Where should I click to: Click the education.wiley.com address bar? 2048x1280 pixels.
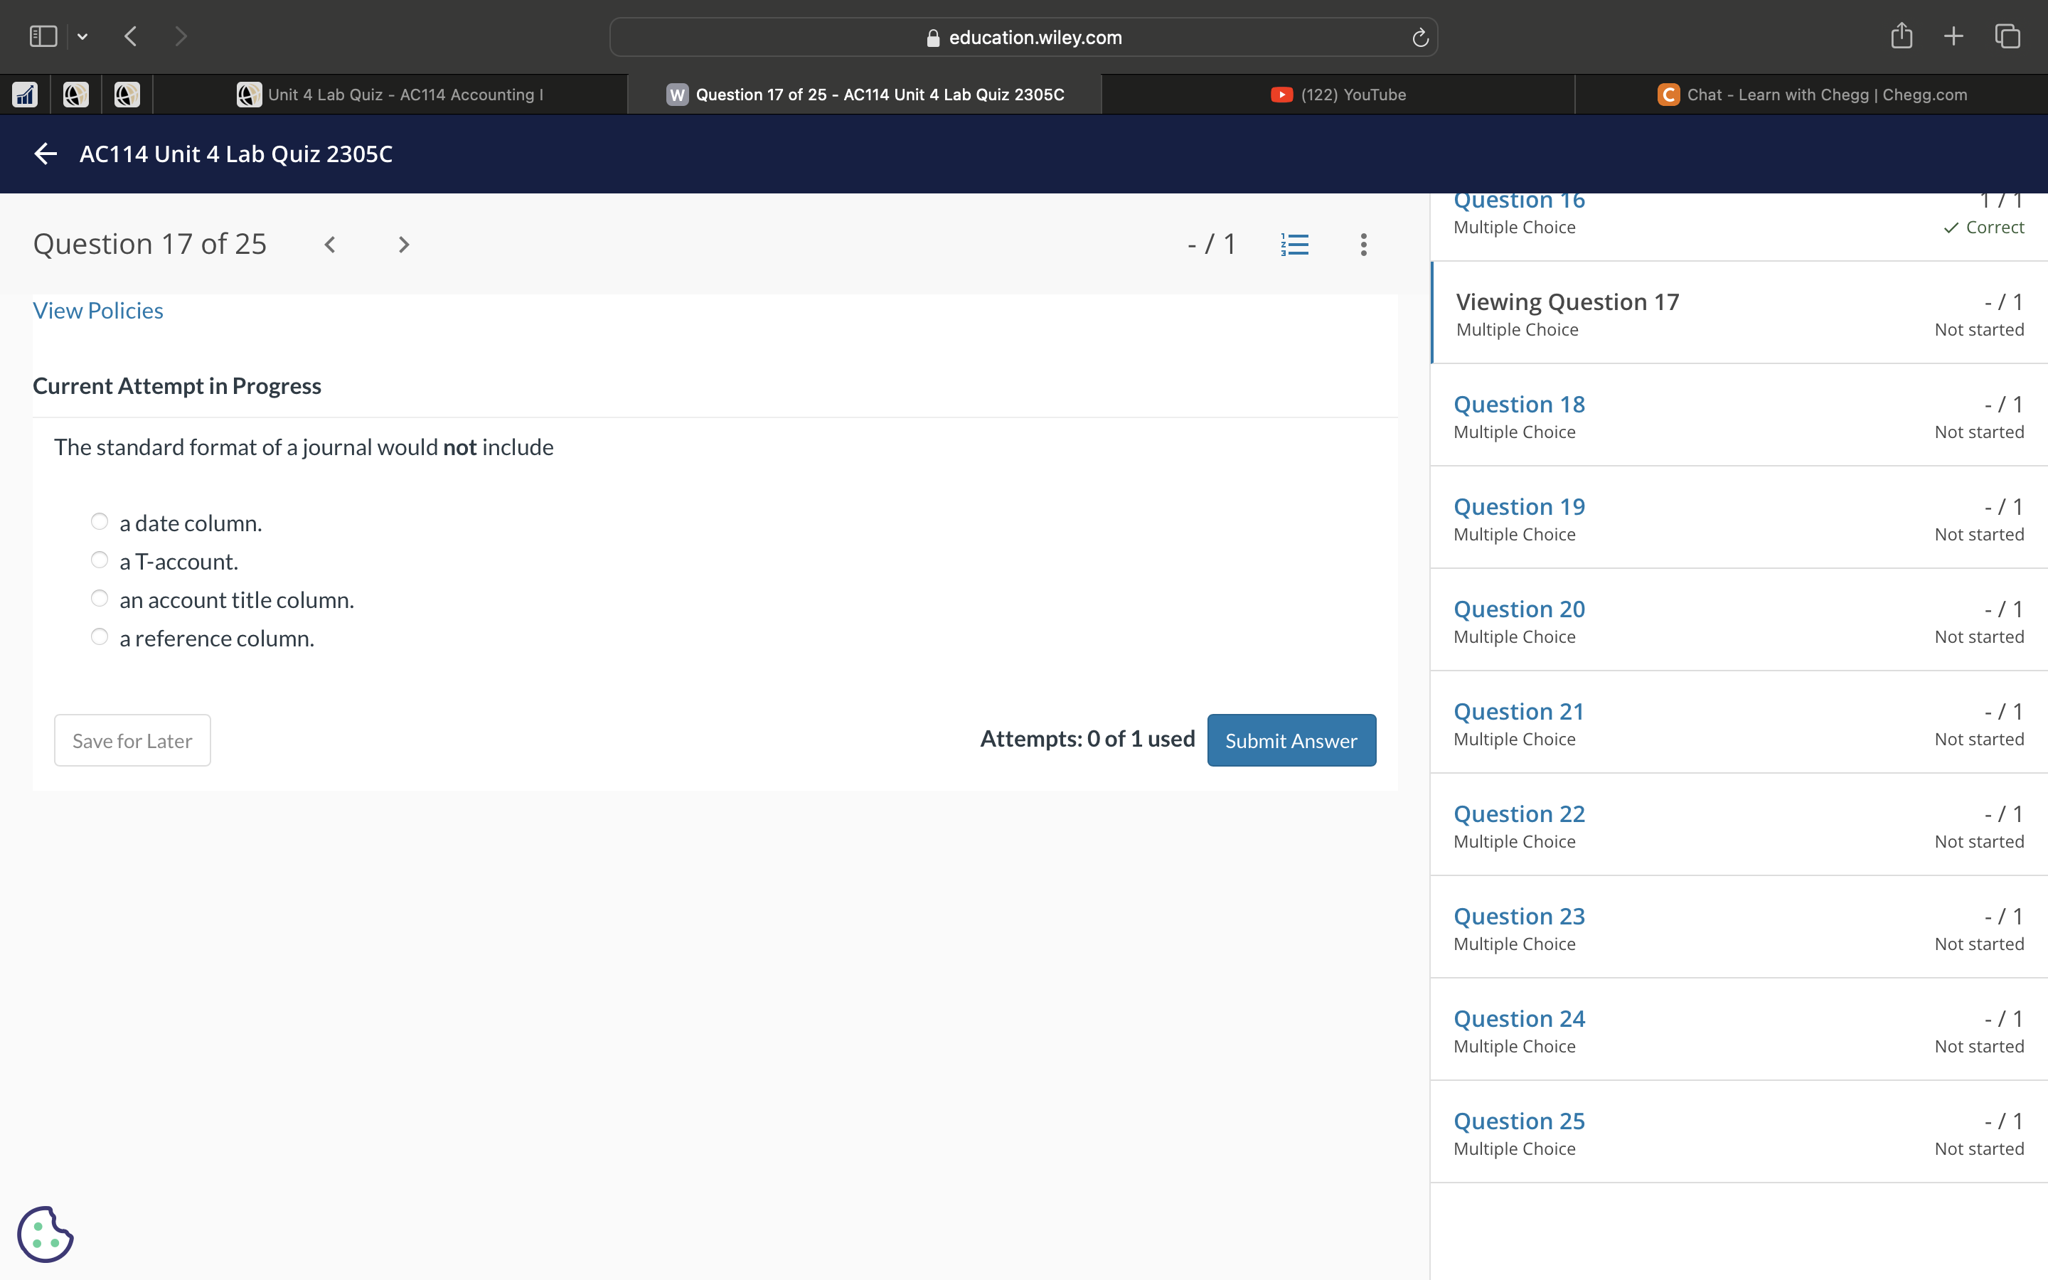[1023, 38]
